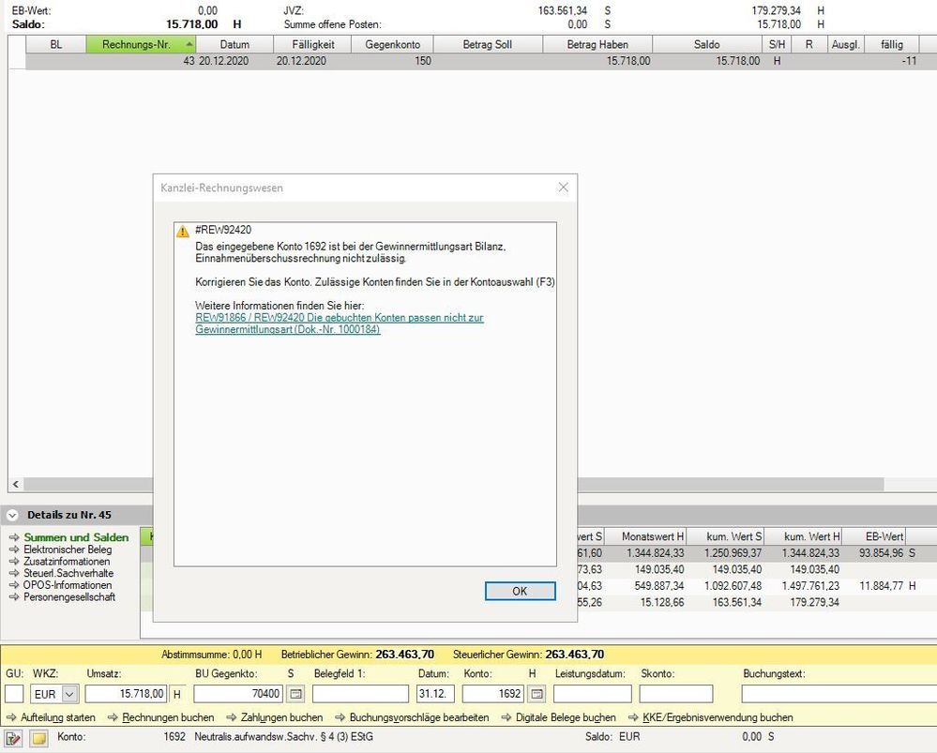This screenshot has height=753, width=937.
Task: Click into the Umsatz amount field
Action: pyautogui.click(x=127, y=694)
